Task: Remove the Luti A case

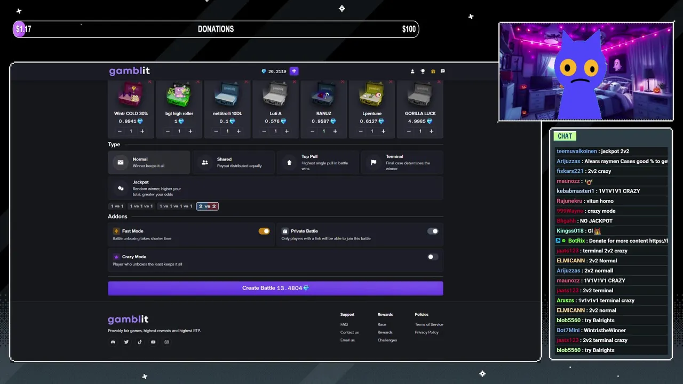Action: click(x=294, y=82)
